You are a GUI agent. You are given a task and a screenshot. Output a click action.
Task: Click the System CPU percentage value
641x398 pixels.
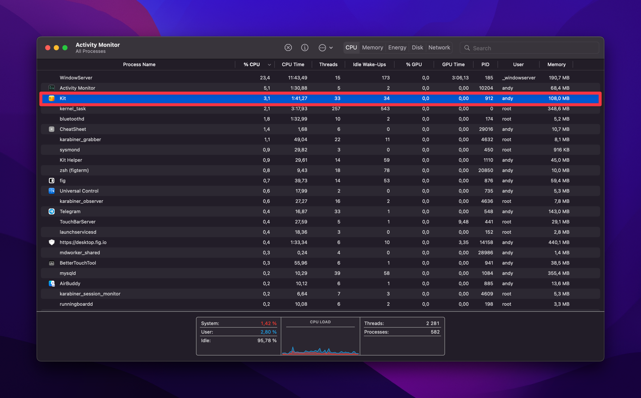click(x=268, y=323)
